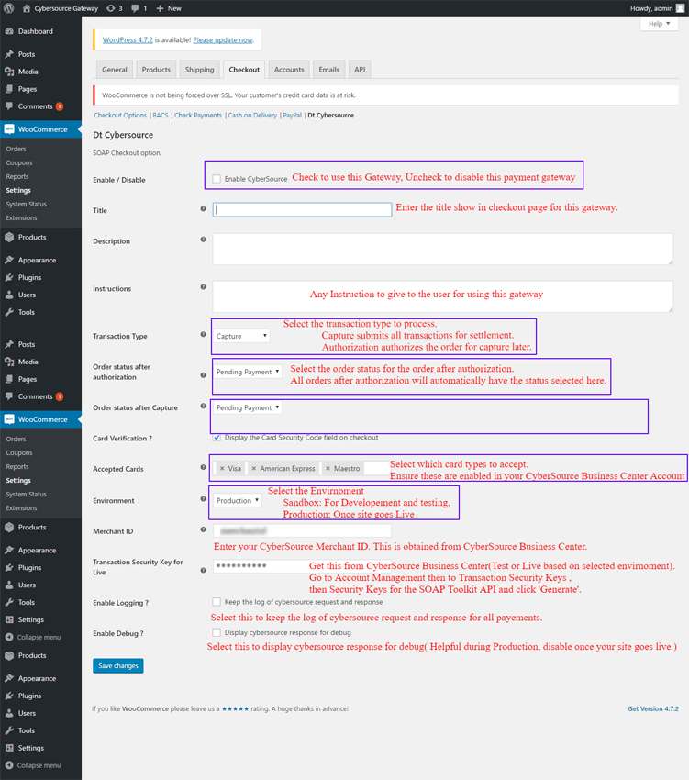Focus the Title text field
Image resolution: width=689 pixels, height=780 pixels.
coord(302,209)
